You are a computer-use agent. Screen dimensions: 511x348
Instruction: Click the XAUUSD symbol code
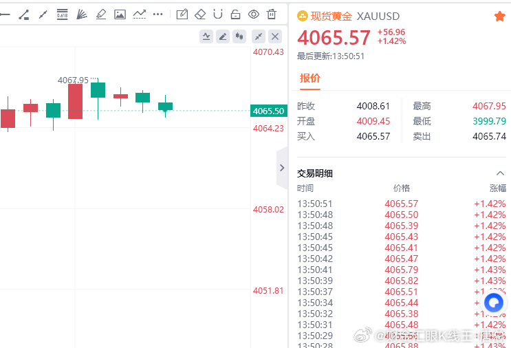378,17
